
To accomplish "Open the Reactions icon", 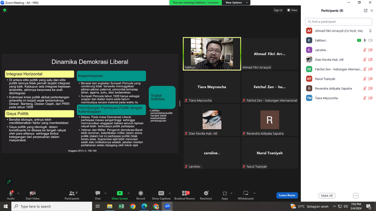I will tap(206, 193).
